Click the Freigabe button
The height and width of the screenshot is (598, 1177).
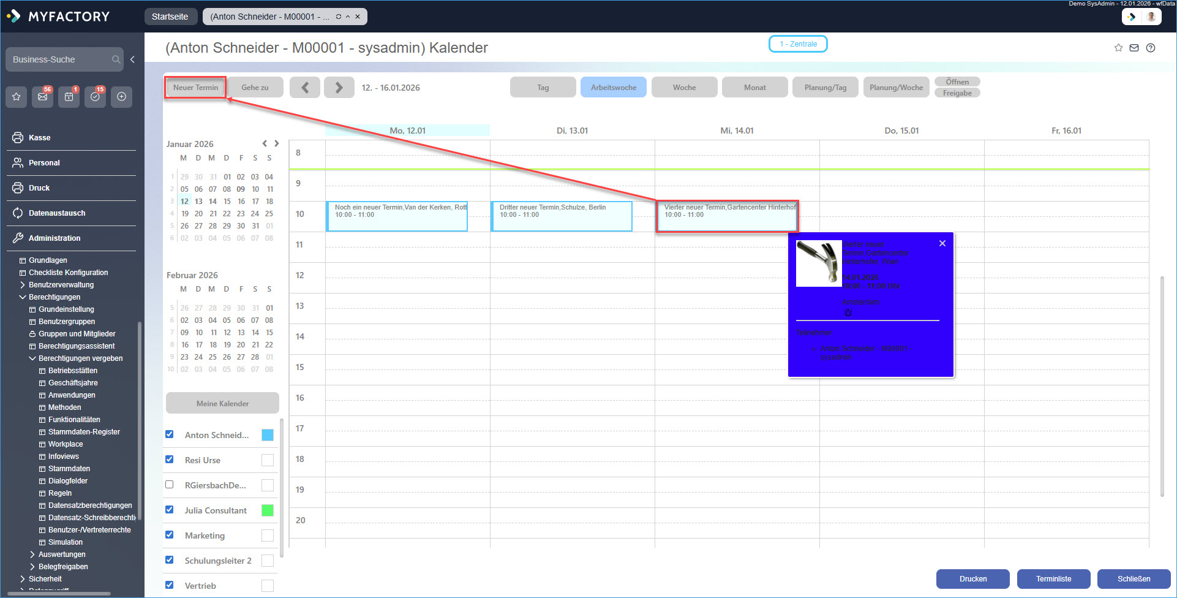point(957,93)
